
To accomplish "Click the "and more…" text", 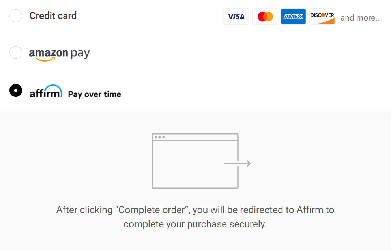I will click(x=360, y=18).
